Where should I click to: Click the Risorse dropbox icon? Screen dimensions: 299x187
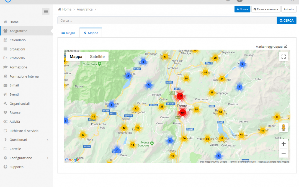(x=5, y=112)
